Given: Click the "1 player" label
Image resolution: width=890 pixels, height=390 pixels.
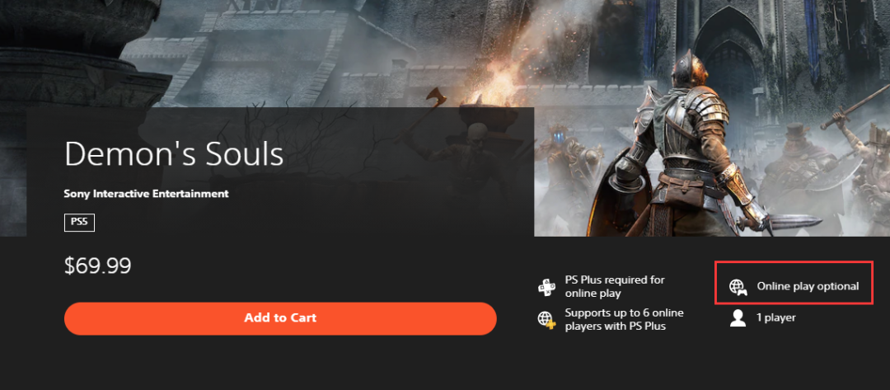Looking at the screenshot, I should click(x=776, y=317).
